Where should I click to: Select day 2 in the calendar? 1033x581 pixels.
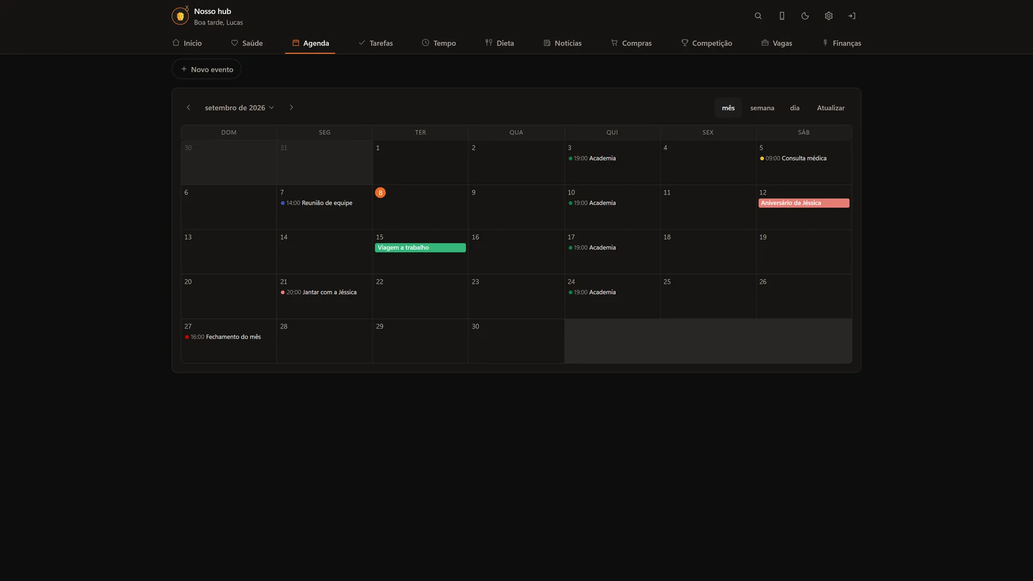[516, 162]
